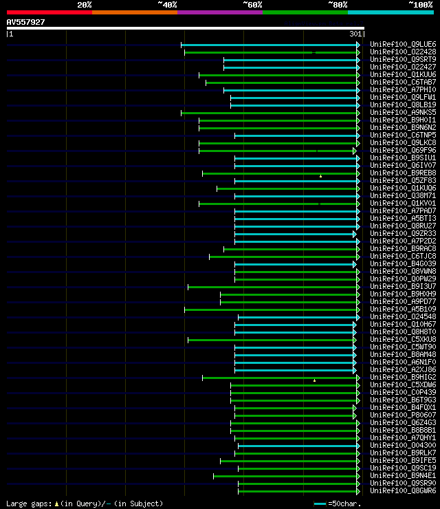Viewport: 440px width, 509px height.
Task: Open hit UniRef100_Q9SRT9
Action: click(403, 59)
